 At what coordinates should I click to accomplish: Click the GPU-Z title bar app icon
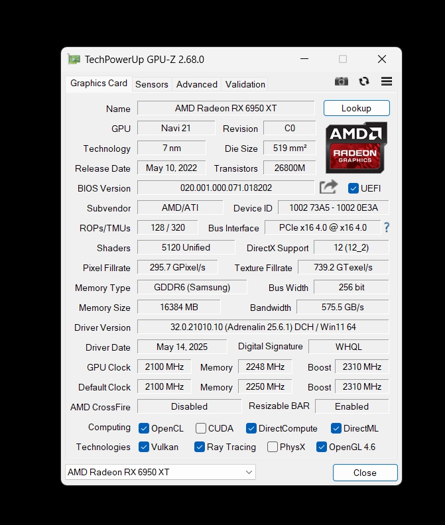pos(74,59)
